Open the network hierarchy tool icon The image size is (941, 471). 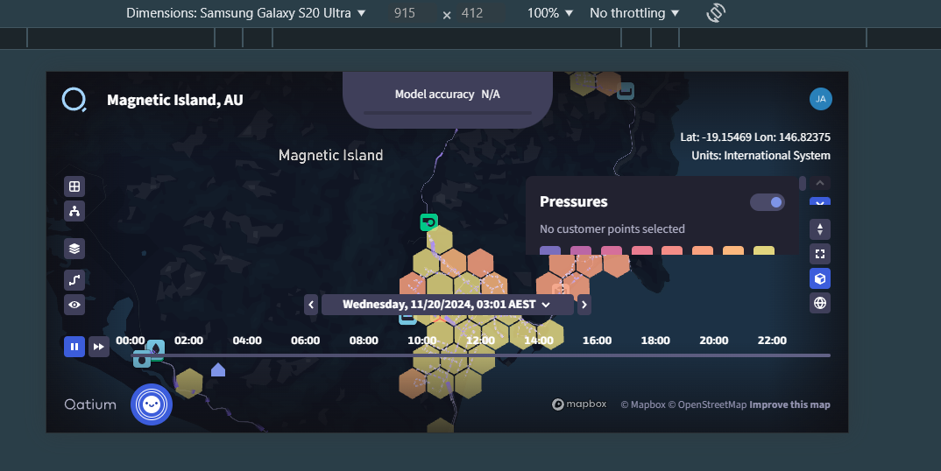pos(74,211)
